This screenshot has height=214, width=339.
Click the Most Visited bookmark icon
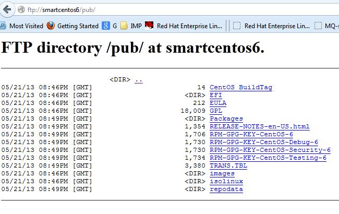pyautogui.click(x=3, y=26)
